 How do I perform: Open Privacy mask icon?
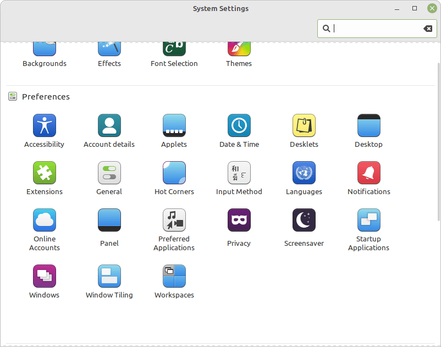239,220
